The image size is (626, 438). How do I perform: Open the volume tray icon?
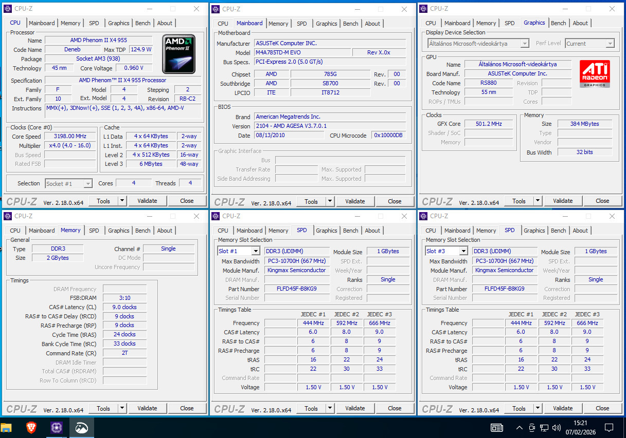point(557,427)
